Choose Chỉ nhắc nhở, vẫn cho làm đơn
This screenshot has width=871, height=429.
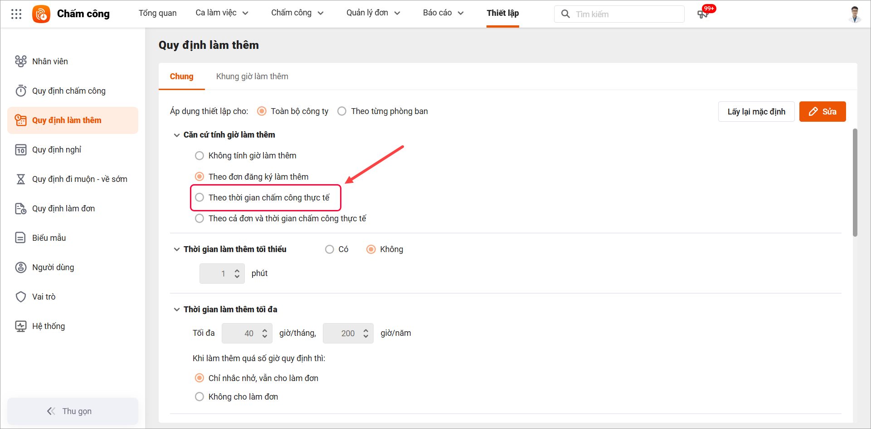click(199, 378)
